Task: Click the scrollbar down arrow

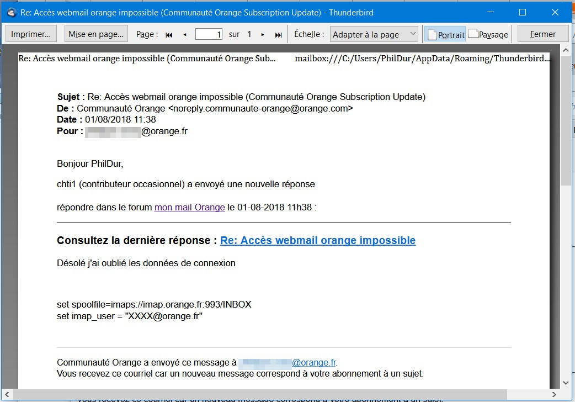Action: (566, 383)
